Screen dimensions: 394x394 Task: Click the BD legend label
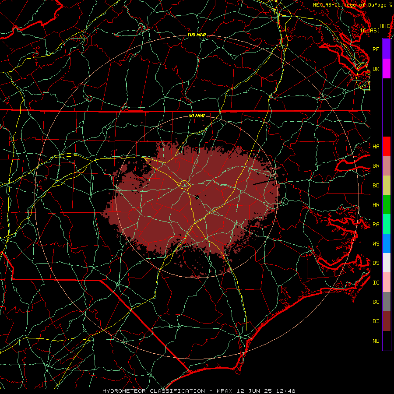[376, 186]
